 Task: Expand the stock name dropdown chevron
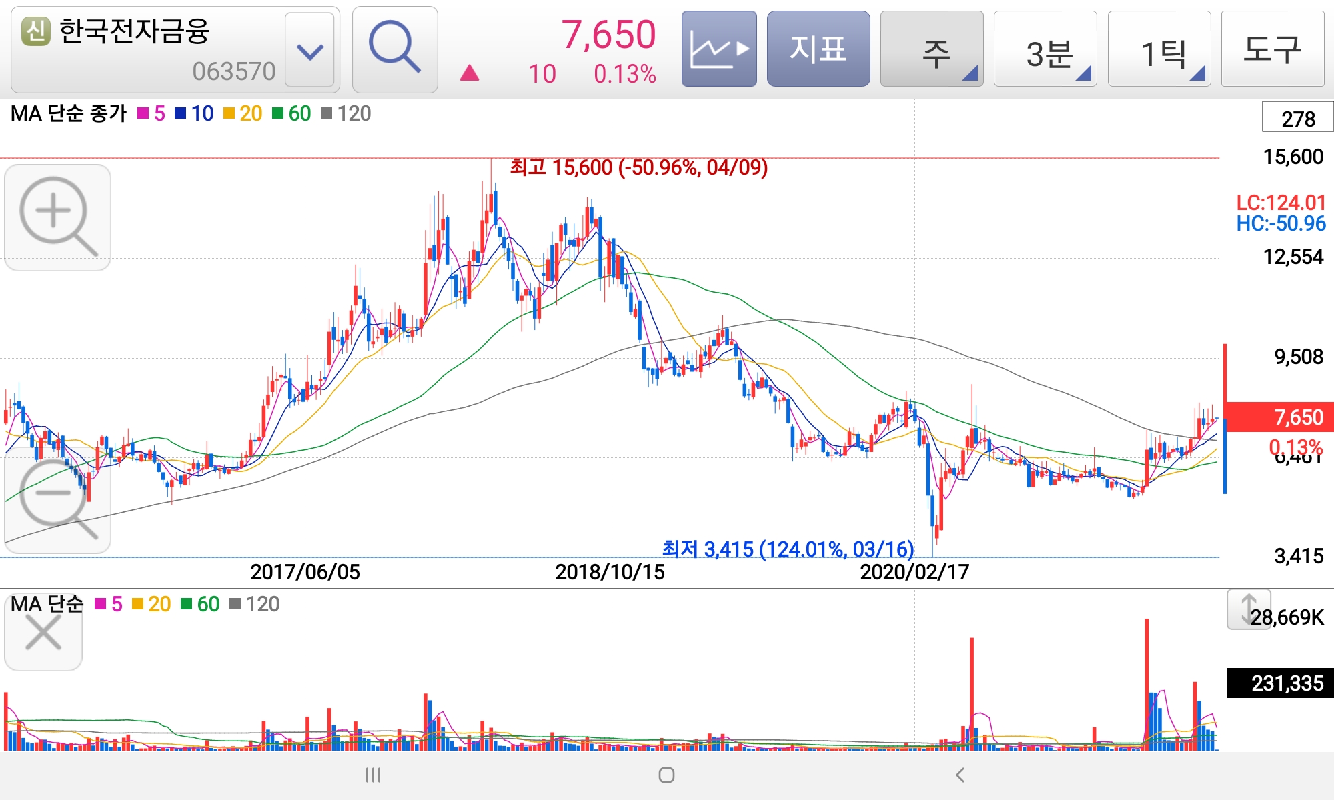[309, 51]
